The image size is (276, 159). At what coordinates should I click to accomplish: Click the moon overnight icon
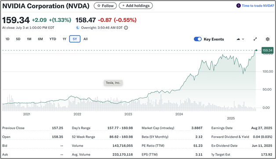pos(78,28)
